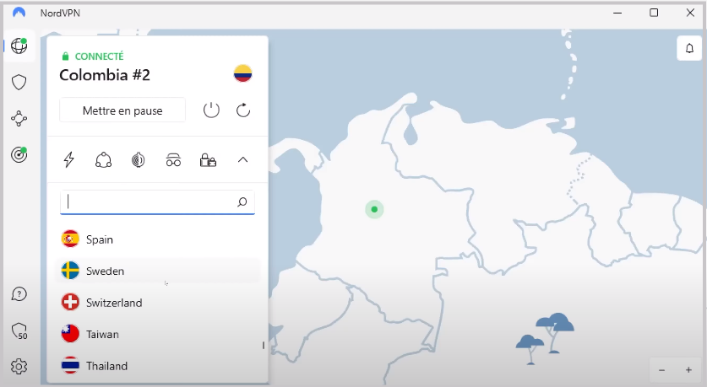Click the Thailand flag icon
The width and height of the screenshot is (707, 387).
pyautogui.click(x=70, y=365)
